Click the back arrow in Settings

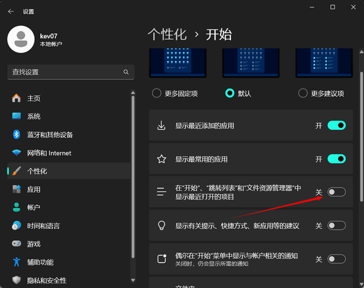point(11,11)
